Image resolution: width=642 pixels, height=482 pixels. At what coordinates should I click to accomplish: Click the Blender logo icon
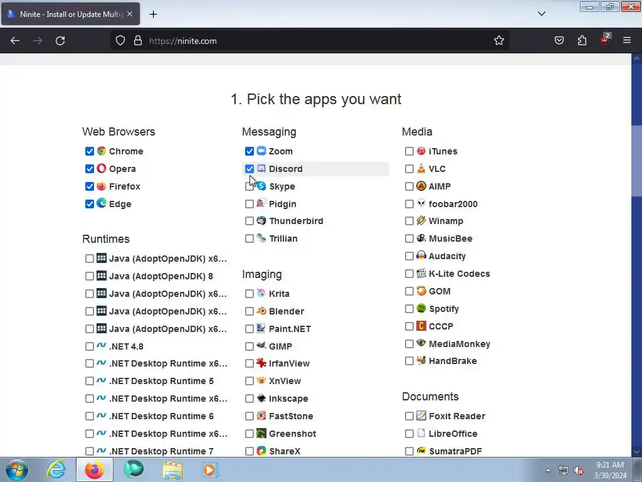261,311
